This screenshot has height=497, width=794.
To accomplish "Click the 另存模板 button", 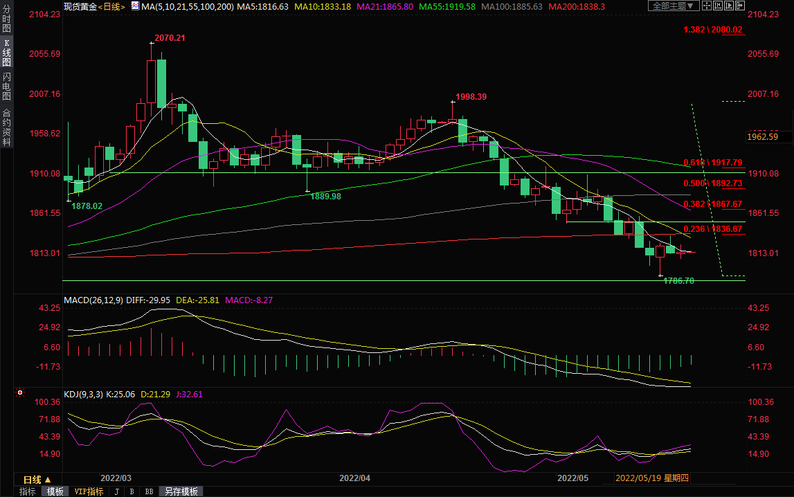I will coord(180,491).
